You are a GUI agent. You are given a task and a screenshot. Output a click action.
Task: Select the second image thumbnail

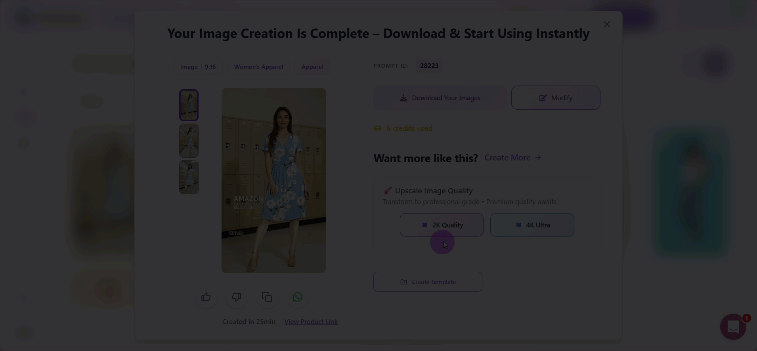point(189,141)
